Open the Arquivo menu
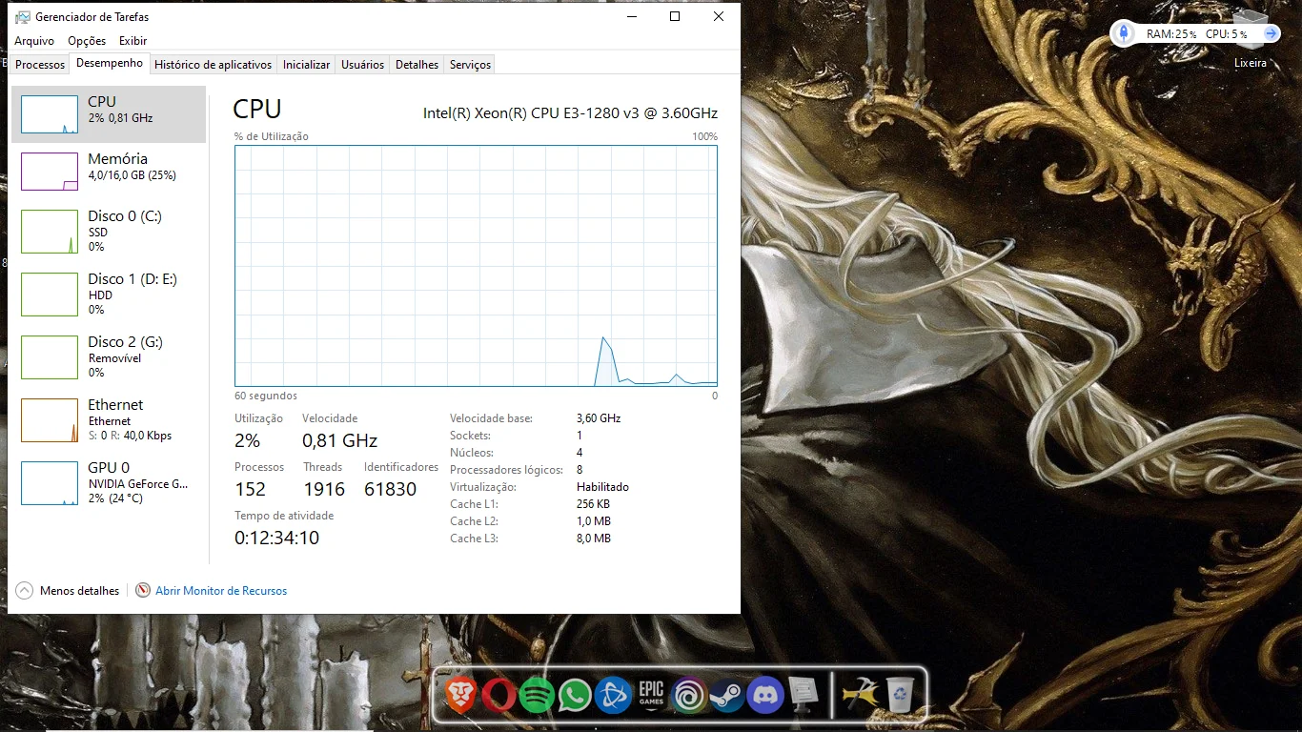The height and width of the screenshot is (732, 1302). tap(34, 41)
